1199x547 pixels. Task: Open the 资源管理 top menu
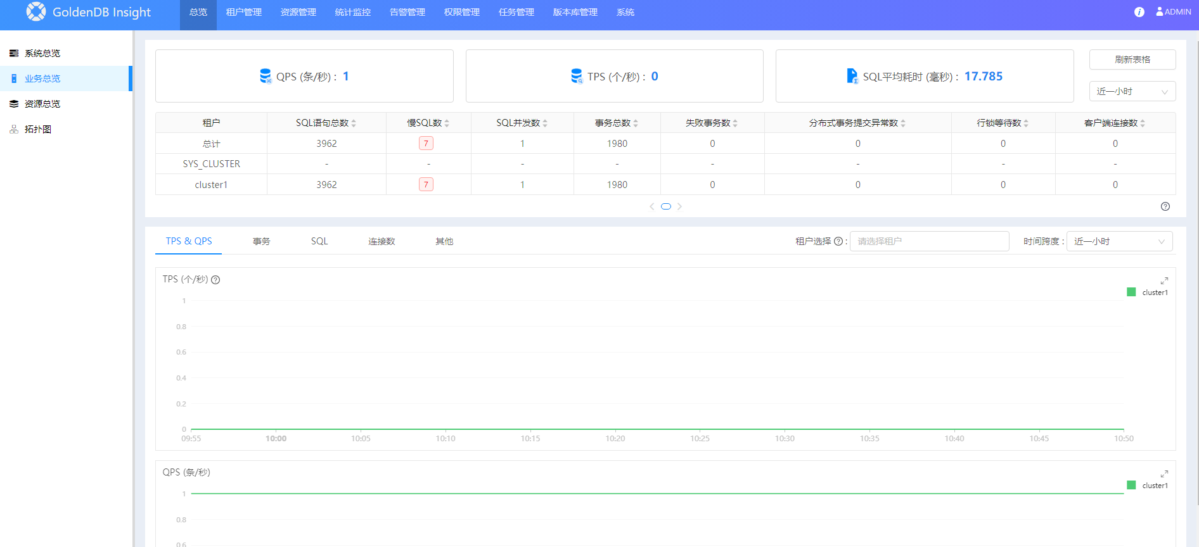(x=298, y=13)
